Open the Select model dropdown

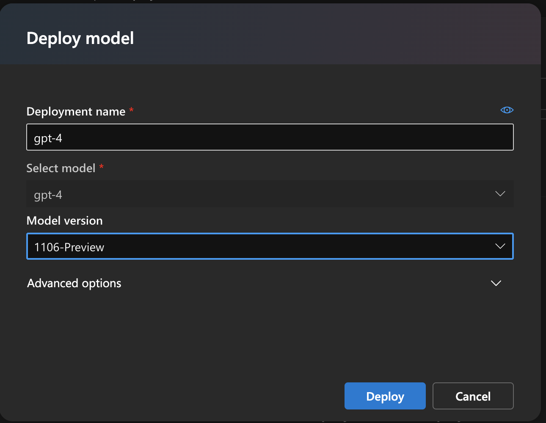click(x=270, y=194)
